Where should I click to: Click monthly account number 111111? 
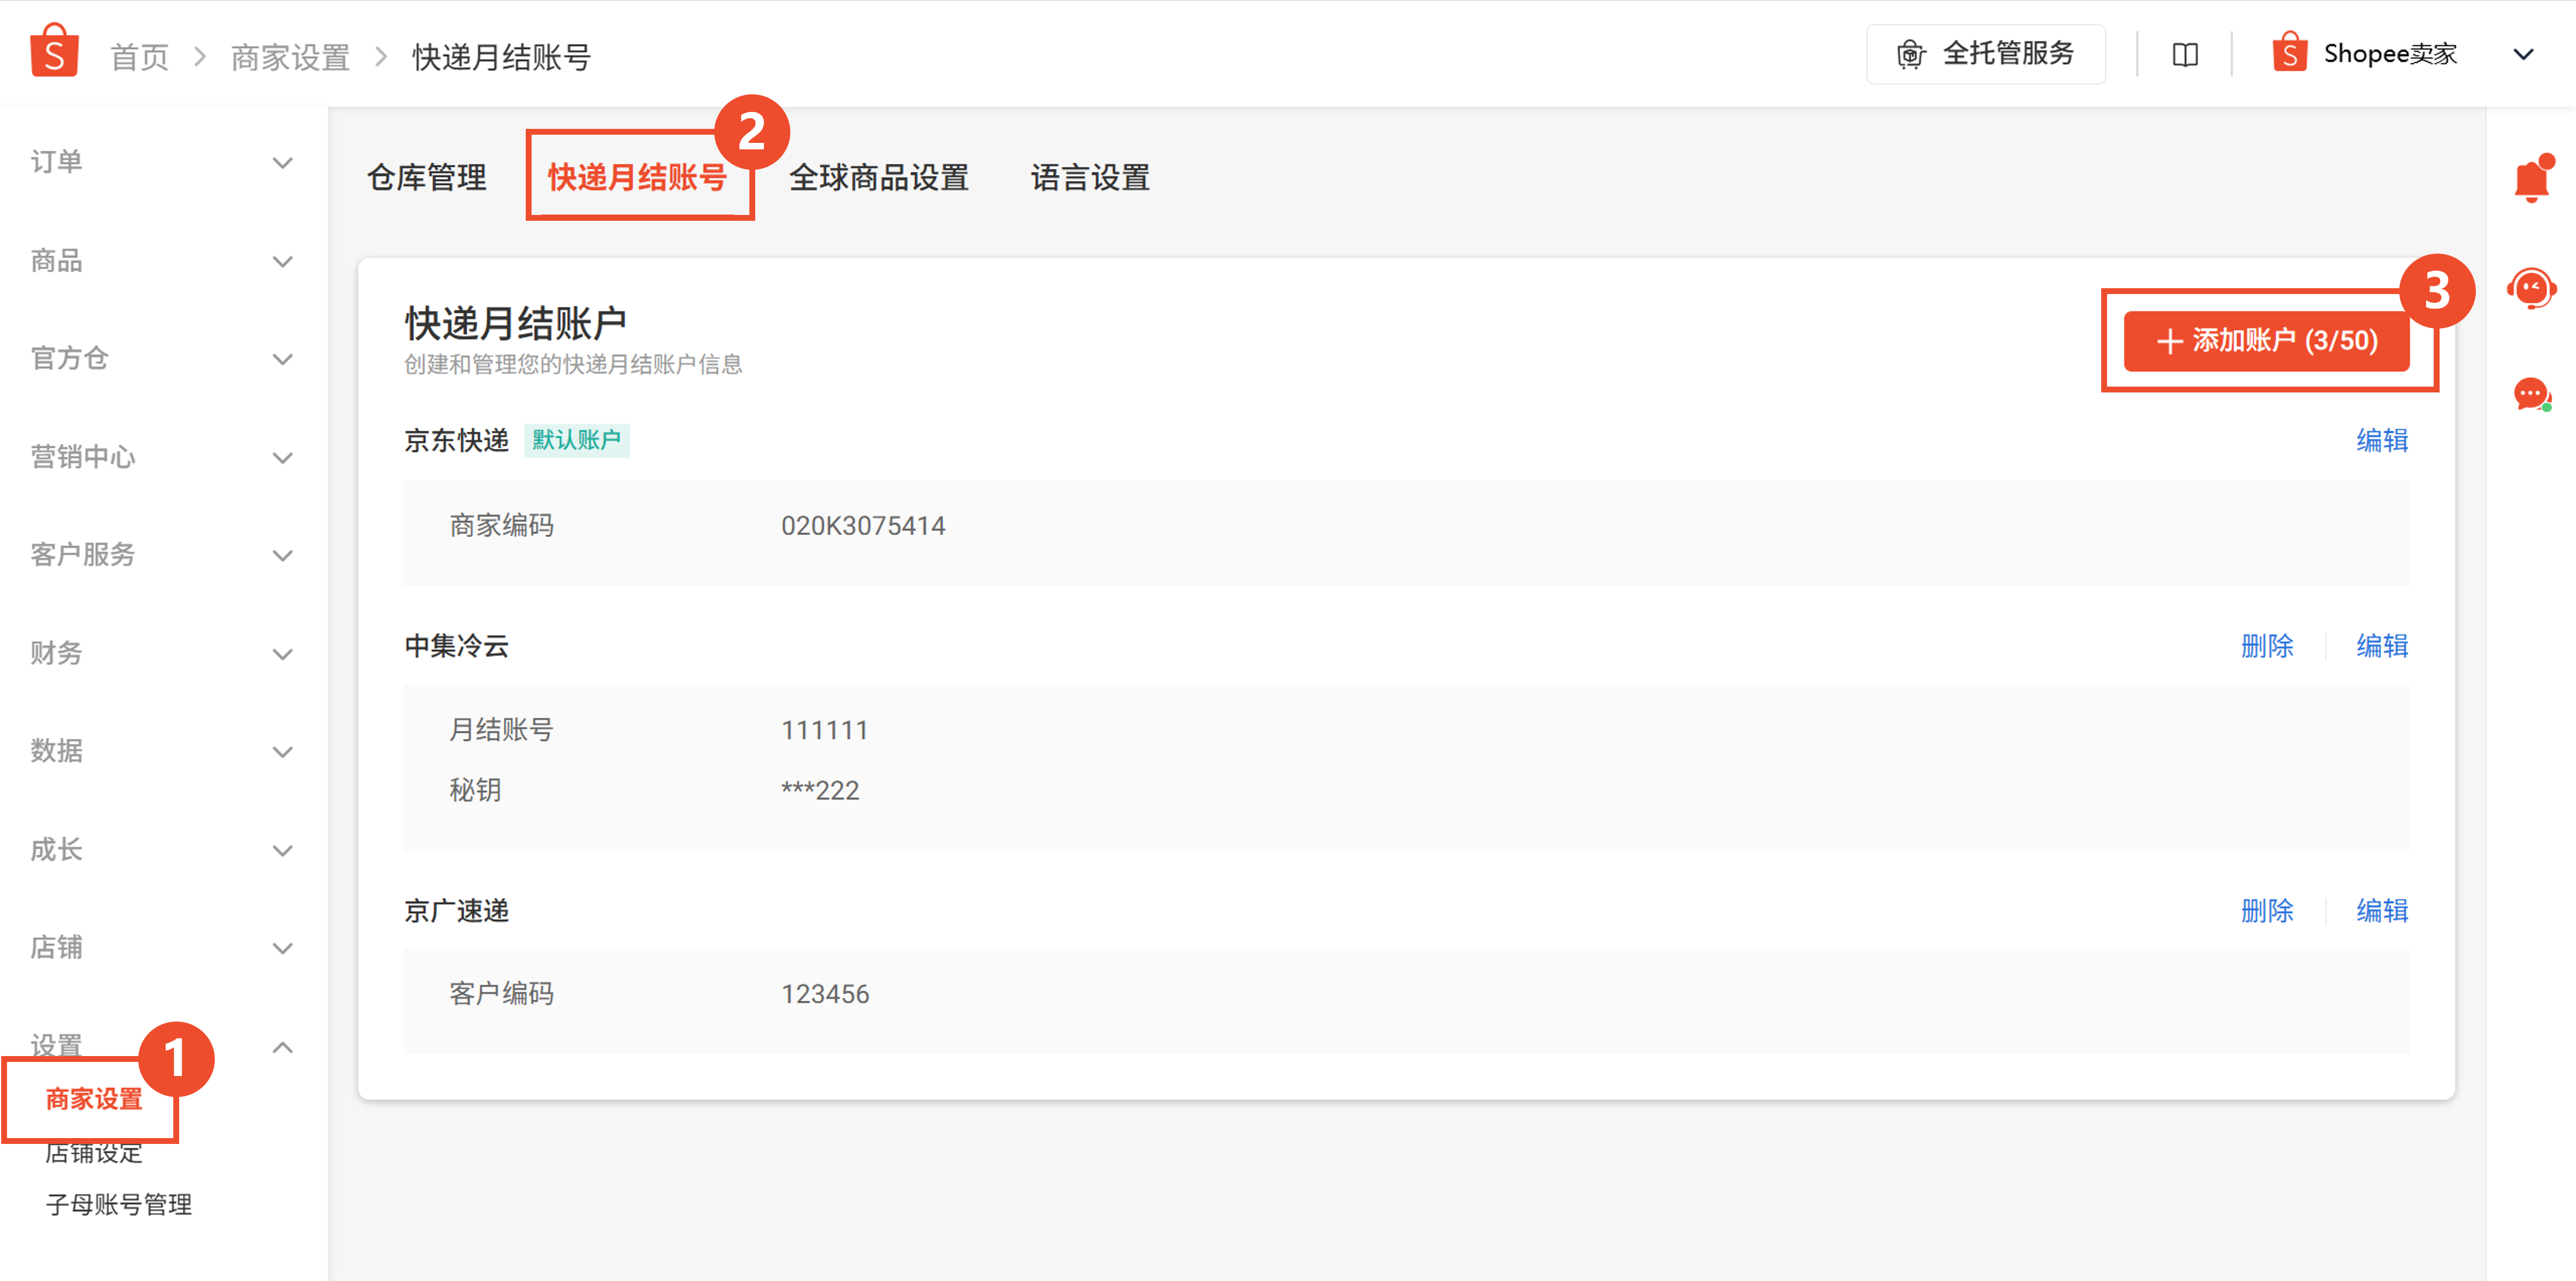824,730
